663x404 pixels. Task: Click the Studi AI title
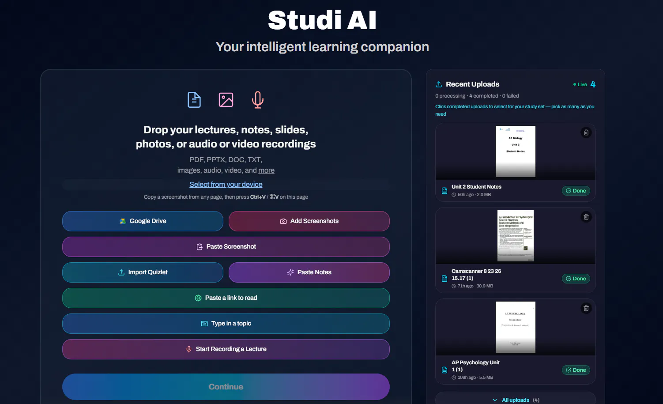coord(322,20)
